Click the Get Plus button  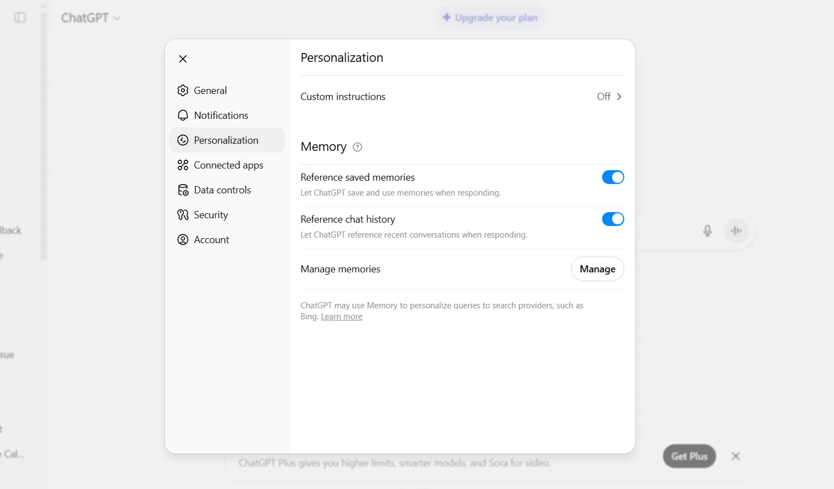tap(688, 456)
